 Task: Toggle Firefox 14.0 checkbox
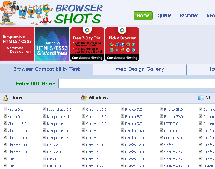(x=122, y=159)
